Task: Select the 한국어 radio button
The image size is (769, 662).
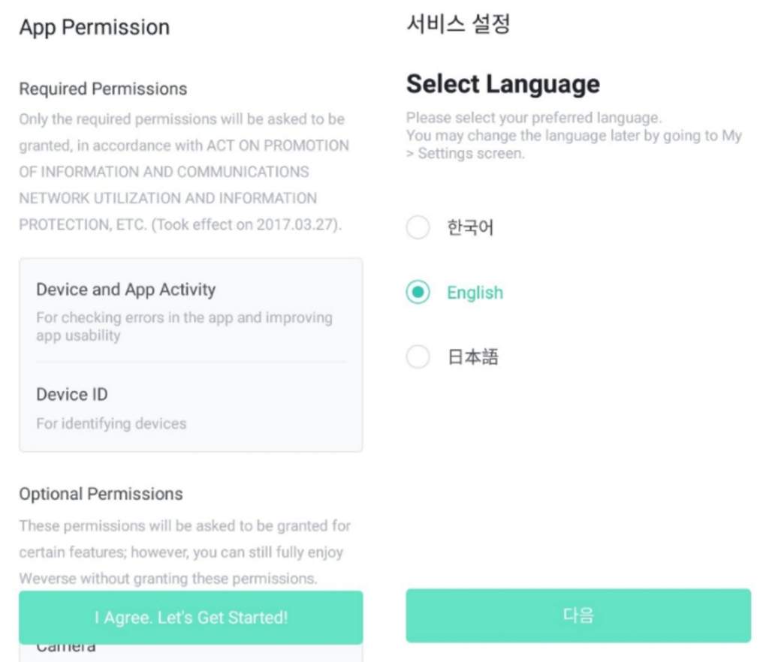Action: (418, 227)
